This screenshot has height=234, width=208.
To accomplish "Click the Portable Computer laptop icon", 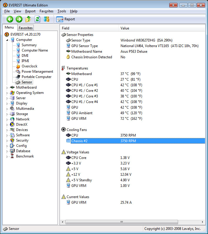I will 18,77.
